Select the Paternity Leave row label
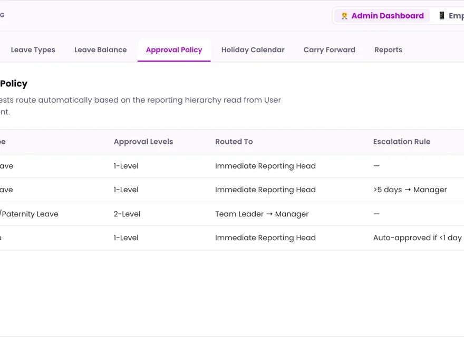The image size is (464, 337). coord(29,214)
